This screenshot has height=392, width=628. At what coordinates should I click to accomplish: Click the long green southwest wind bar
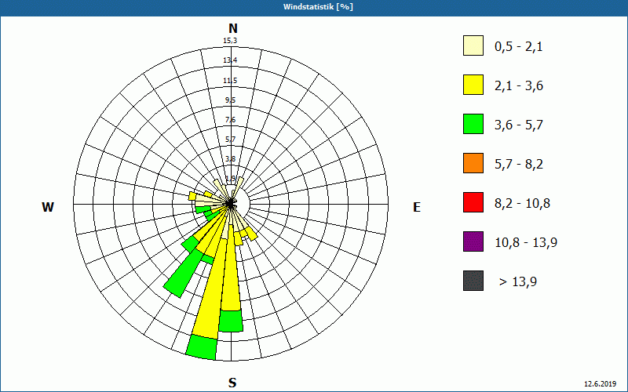click(183, 272)
